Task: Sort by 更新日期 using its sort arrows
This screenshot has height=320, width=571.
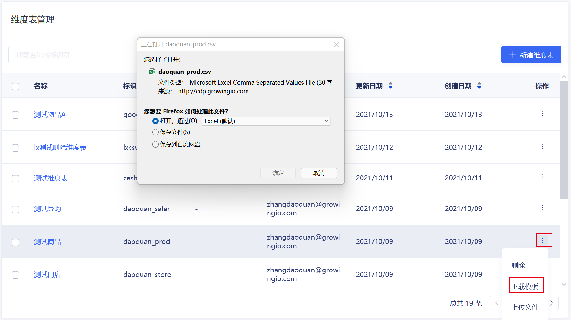Action: point(390,86)
